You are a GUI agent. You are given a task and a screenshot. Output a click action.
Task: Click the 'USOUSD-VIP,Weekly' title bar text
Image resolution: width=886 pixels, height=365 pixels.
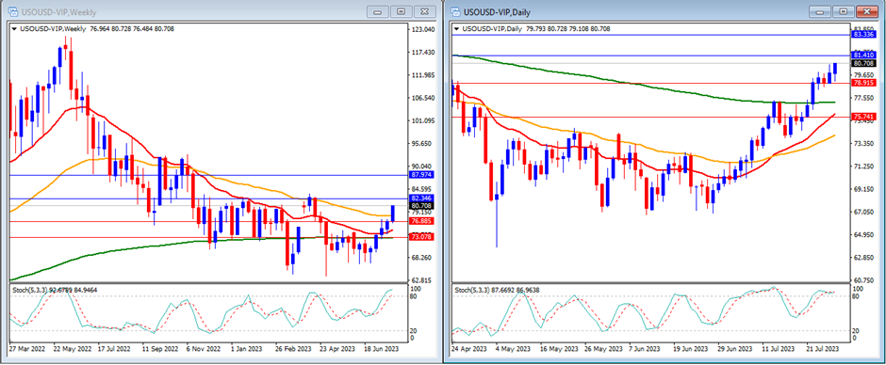[x=58, y=12]
